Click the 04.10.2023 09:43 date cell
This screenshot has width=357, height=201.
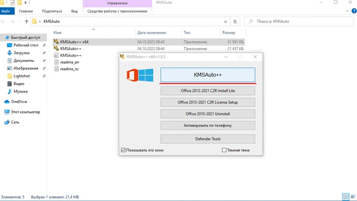point(151,42)
